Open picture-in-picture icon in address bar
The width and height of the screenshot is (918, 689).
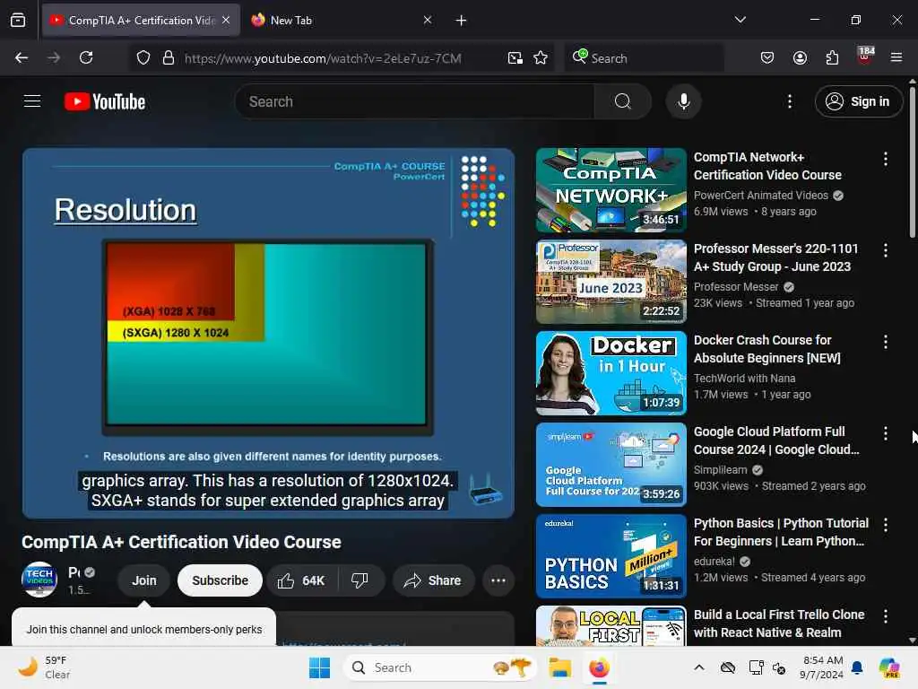(x=515, y=57)
